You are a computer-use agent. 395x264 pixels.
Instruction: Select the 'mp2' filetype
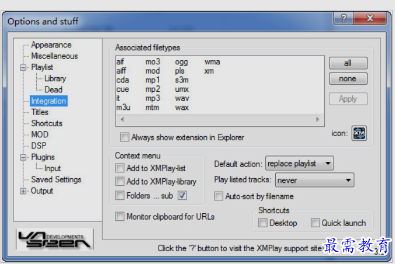point(153,89)
